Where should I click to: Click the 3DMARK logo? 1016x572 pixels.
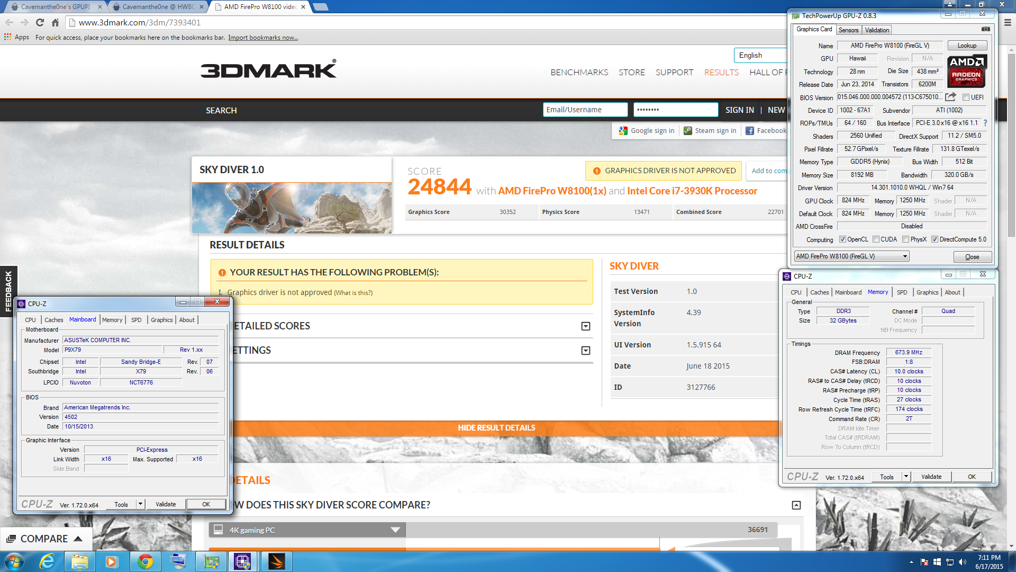point(268,69)
